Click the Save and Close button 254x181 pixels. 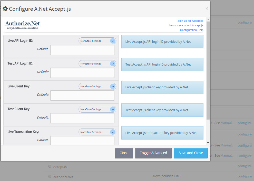[x=191, y=153]
